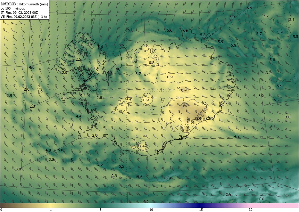The image size is (299, 212).
Task: Click the 0.7 value in the eastern highlands
Action: tap(184, 90)
